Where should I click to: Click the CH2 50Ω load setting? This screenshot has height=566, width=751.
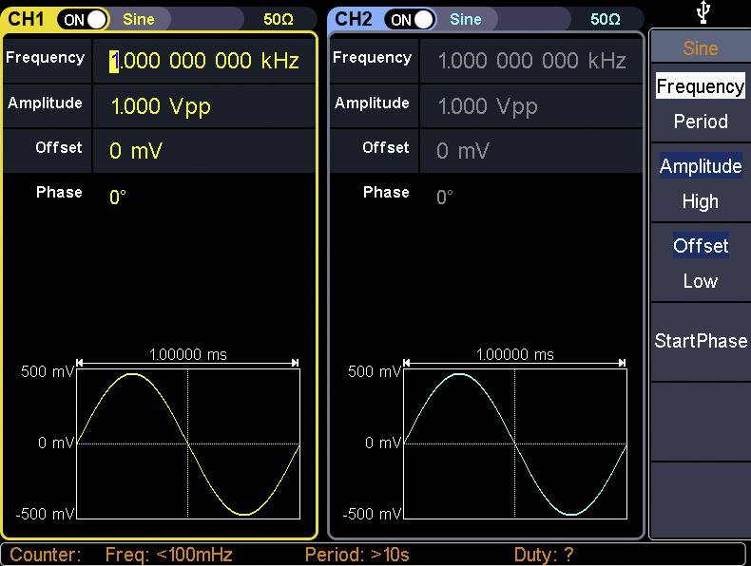coord(606,19)
